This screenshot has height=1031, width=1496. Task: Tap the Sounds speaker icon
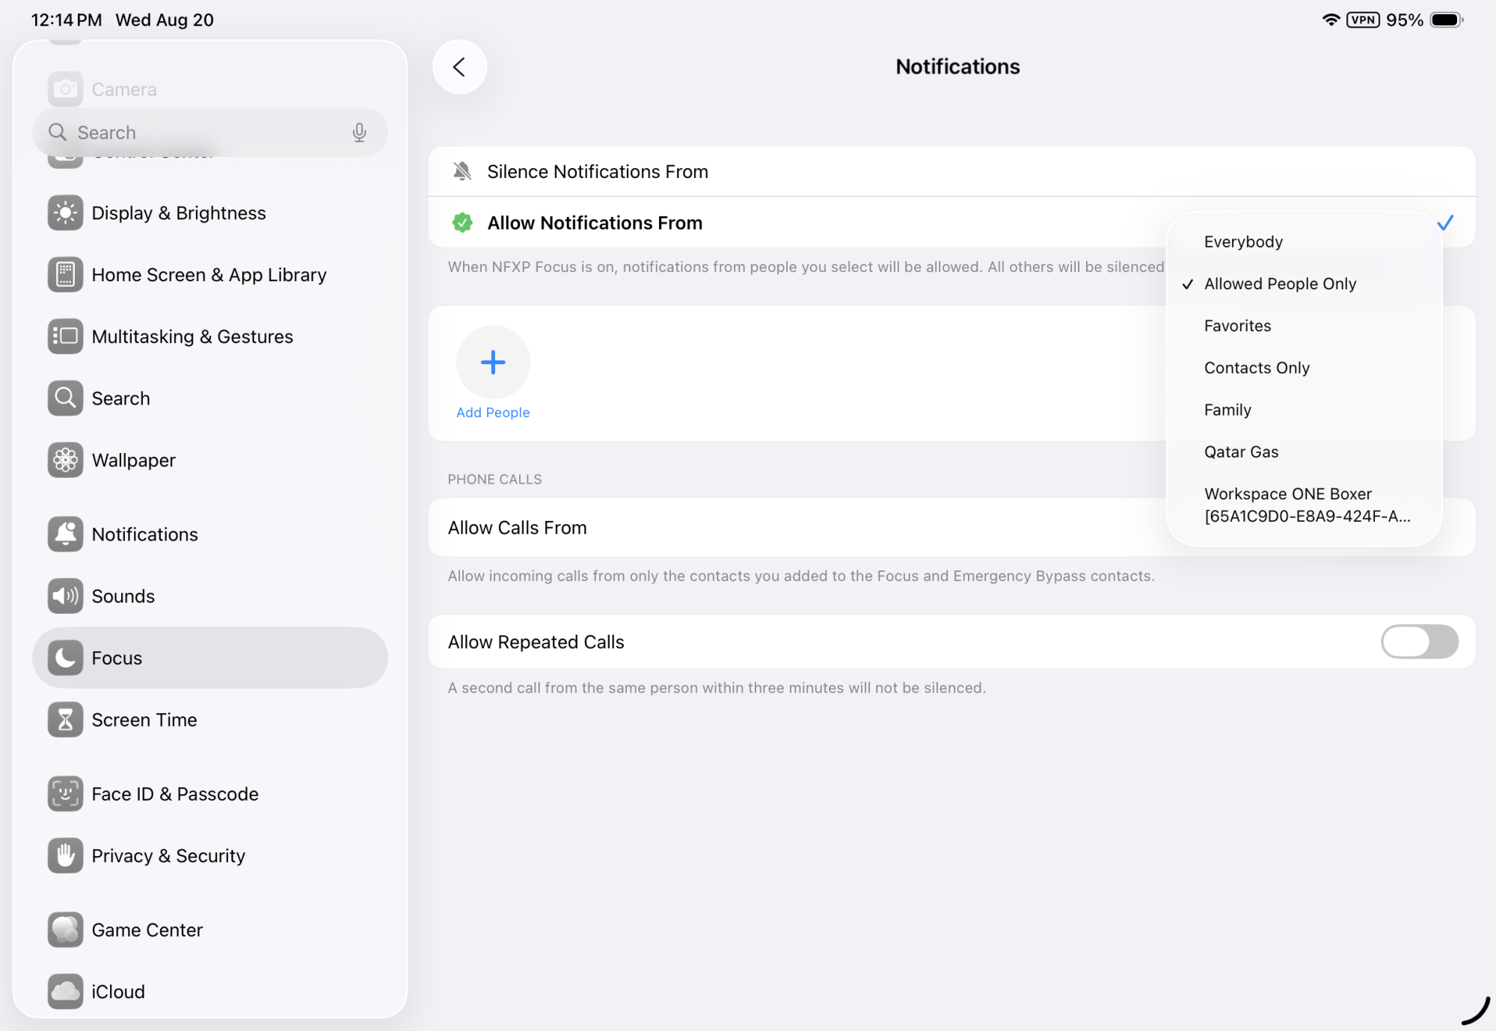tap(66, 596)
